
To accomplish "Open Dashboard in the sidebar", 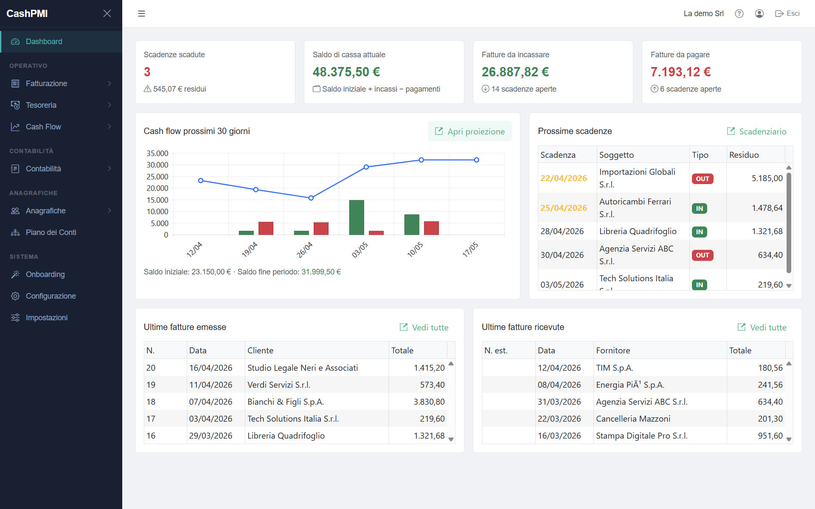I will [x=61, y=42].
